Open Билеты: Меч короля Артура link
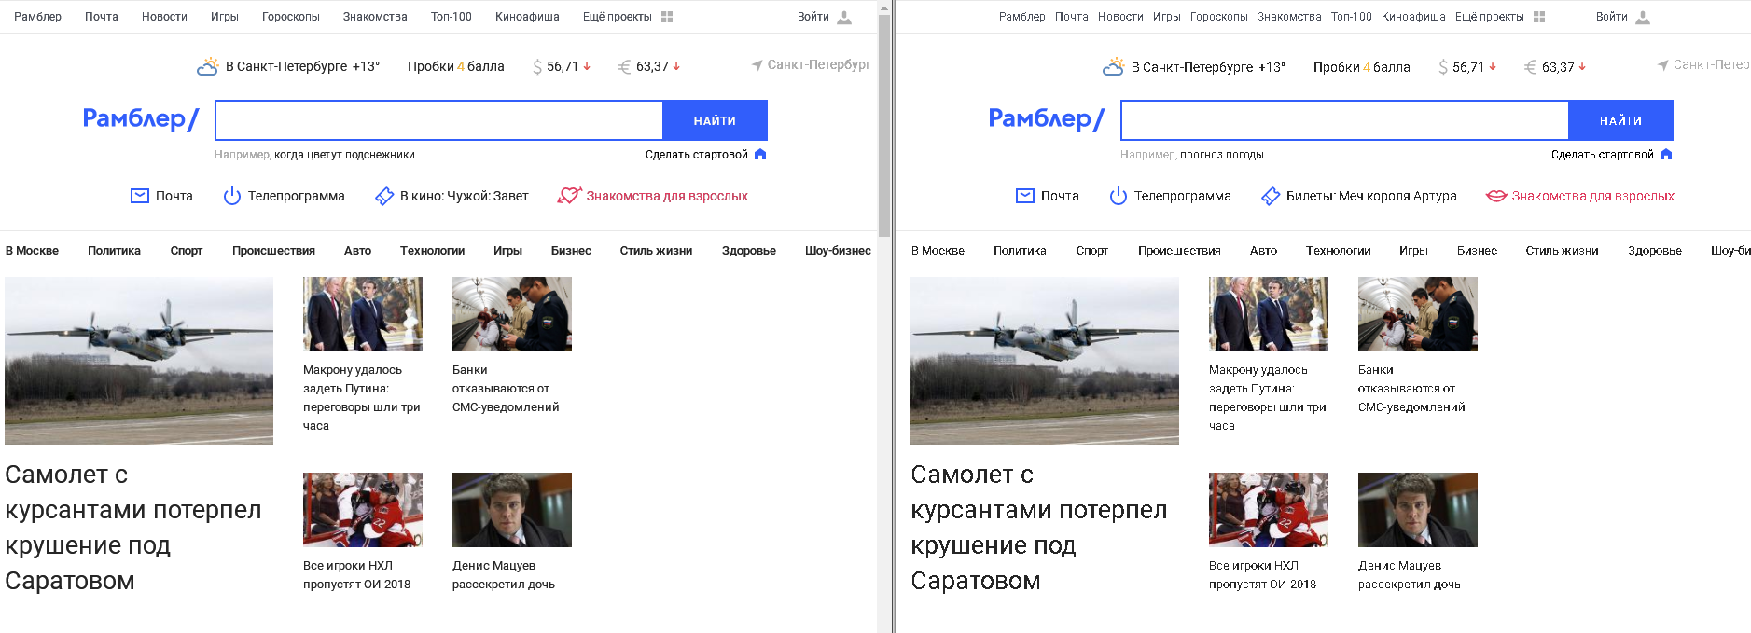The image size is (1751, 633). click(1371, 196)
